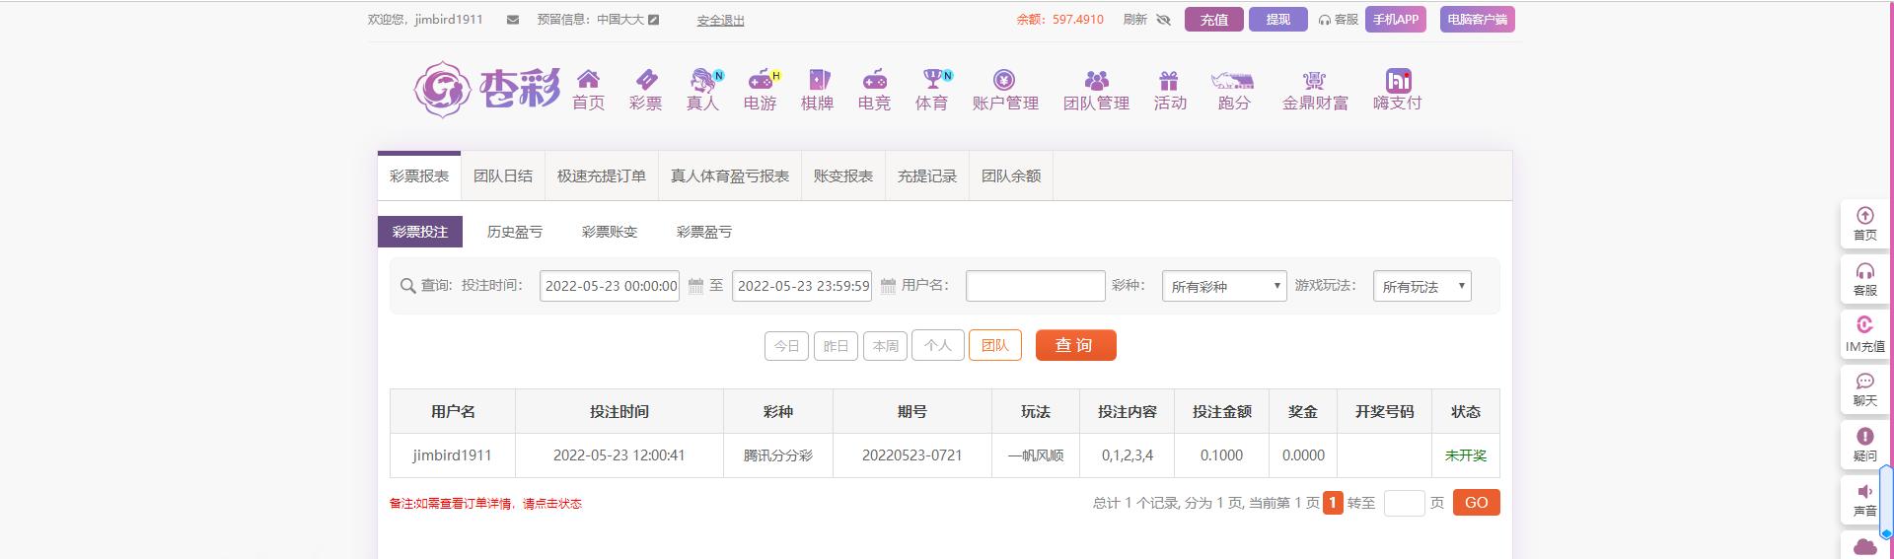The height and width of the screenshot is (559, 1894).
Task: Click 用户名 input field
Action: click(1036, 286)
